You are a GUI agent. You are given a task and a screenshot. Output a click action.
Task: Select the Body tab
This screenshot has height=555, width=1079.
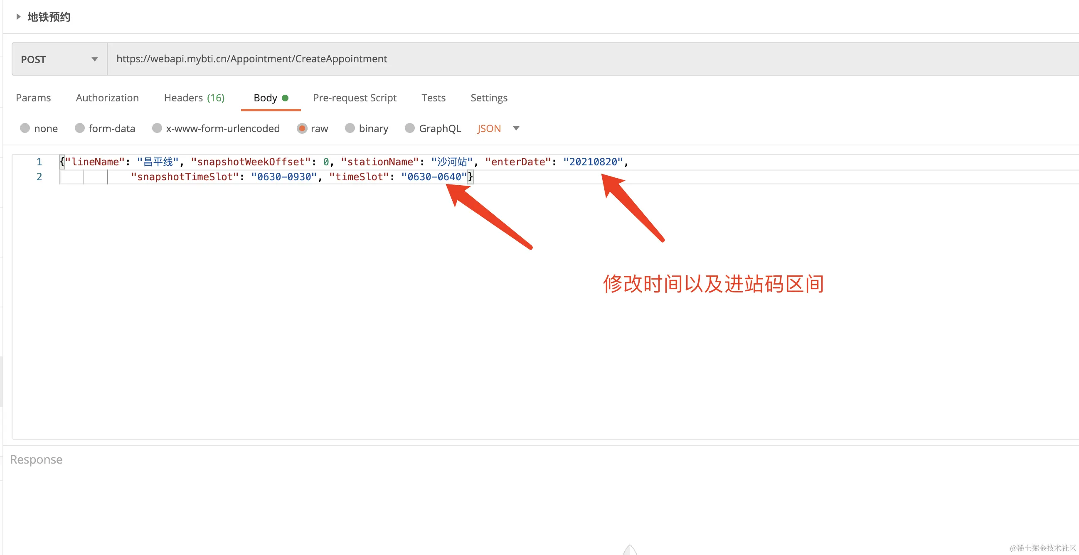266,98
